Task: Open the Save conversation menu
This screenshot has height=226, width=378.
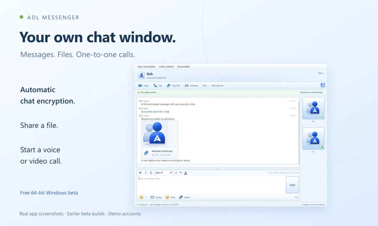Action: coord(146,67)
